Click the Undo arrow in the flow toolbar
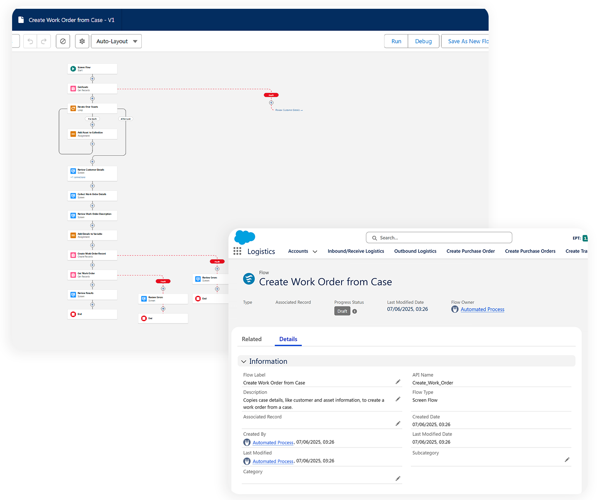602x500 pixels. coord(30,41)
